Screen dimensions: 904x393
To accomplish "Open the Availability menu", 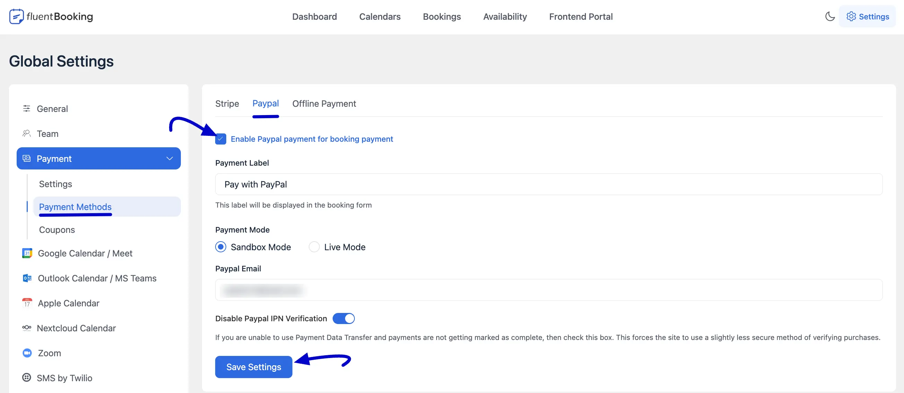I will (x=505, y=17).
